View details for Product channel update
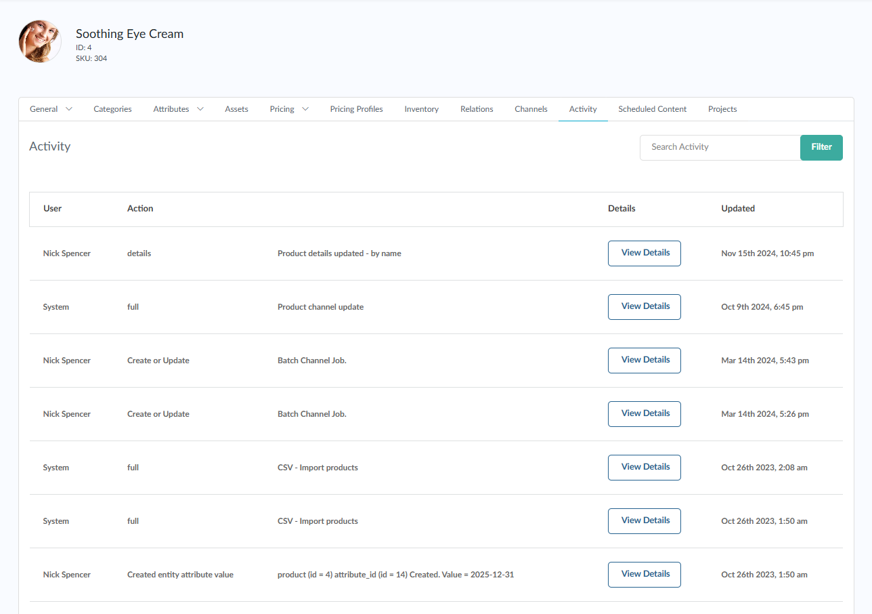The image size is (872, 614). point(645,307)
